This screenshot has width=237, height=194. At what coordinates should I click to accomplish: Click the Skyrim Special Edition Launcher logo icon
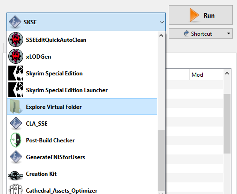coord(16,90)
